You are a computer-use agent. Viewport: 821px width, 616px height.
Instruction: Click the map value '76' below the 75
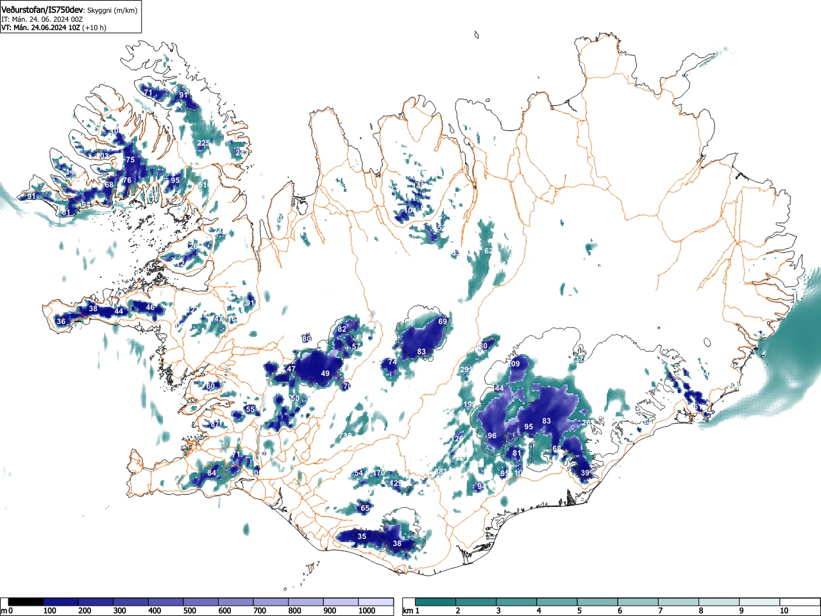(127, 181)
